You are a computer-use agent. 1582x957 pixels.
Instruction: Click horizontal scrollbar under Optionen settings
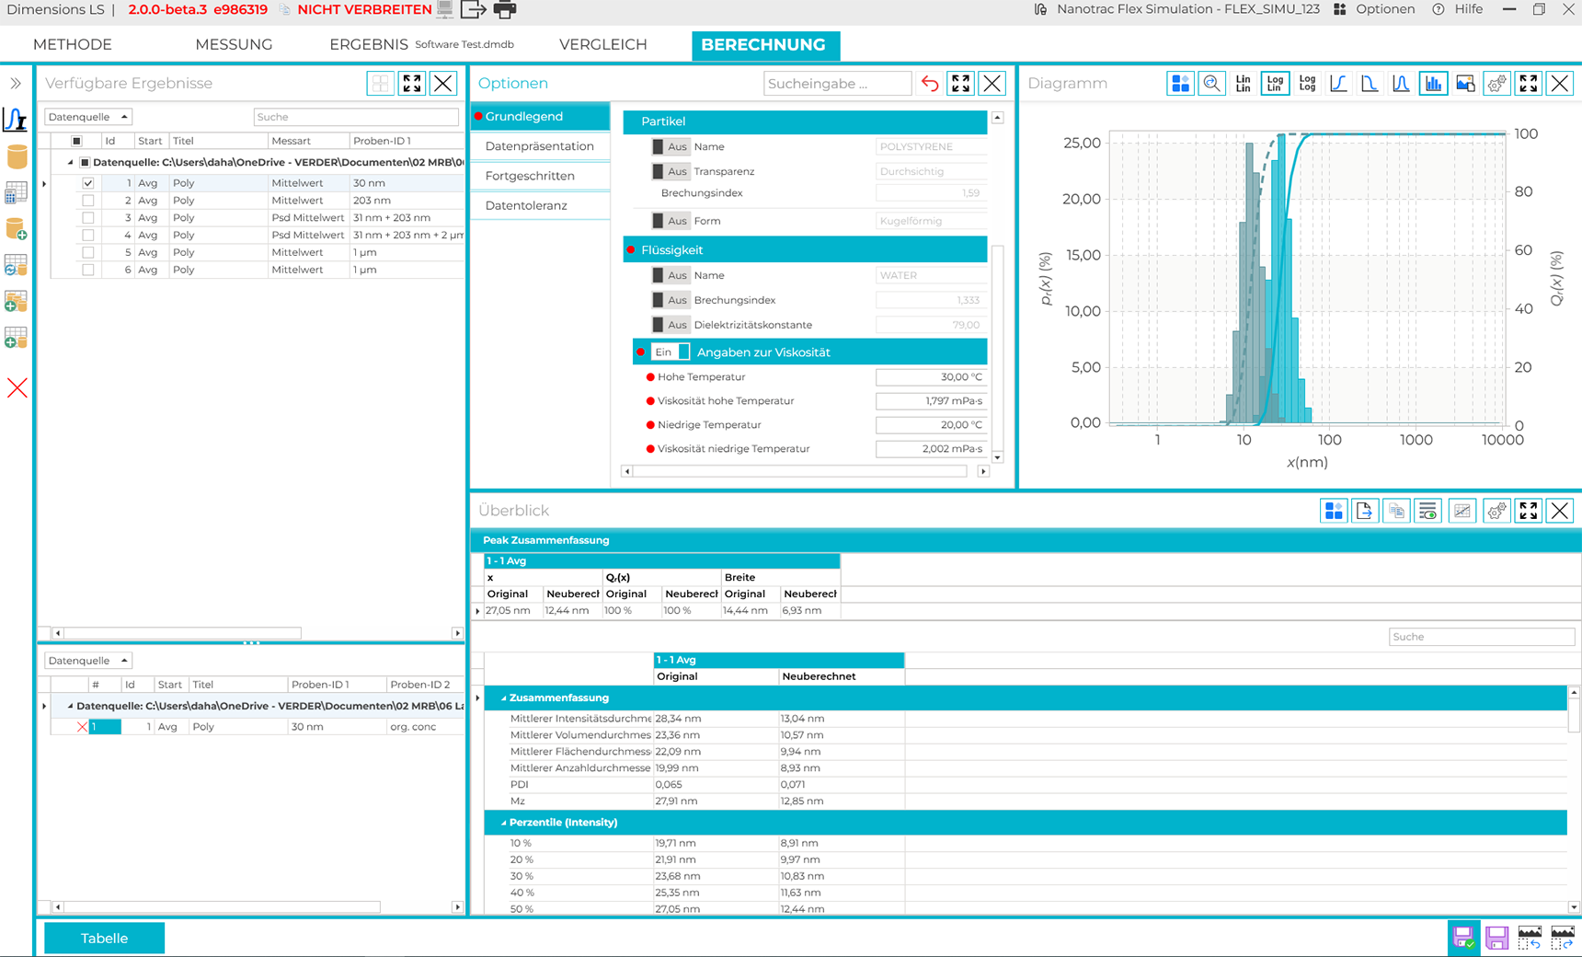click(x=800, y=471)
